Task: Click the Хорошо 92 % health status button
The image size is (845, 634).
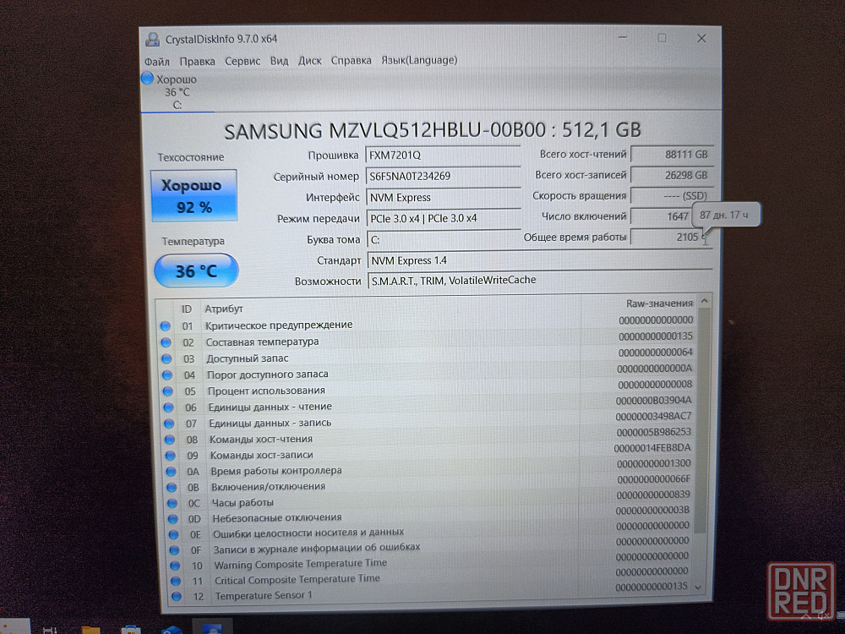Action: [x=194, y=196]
